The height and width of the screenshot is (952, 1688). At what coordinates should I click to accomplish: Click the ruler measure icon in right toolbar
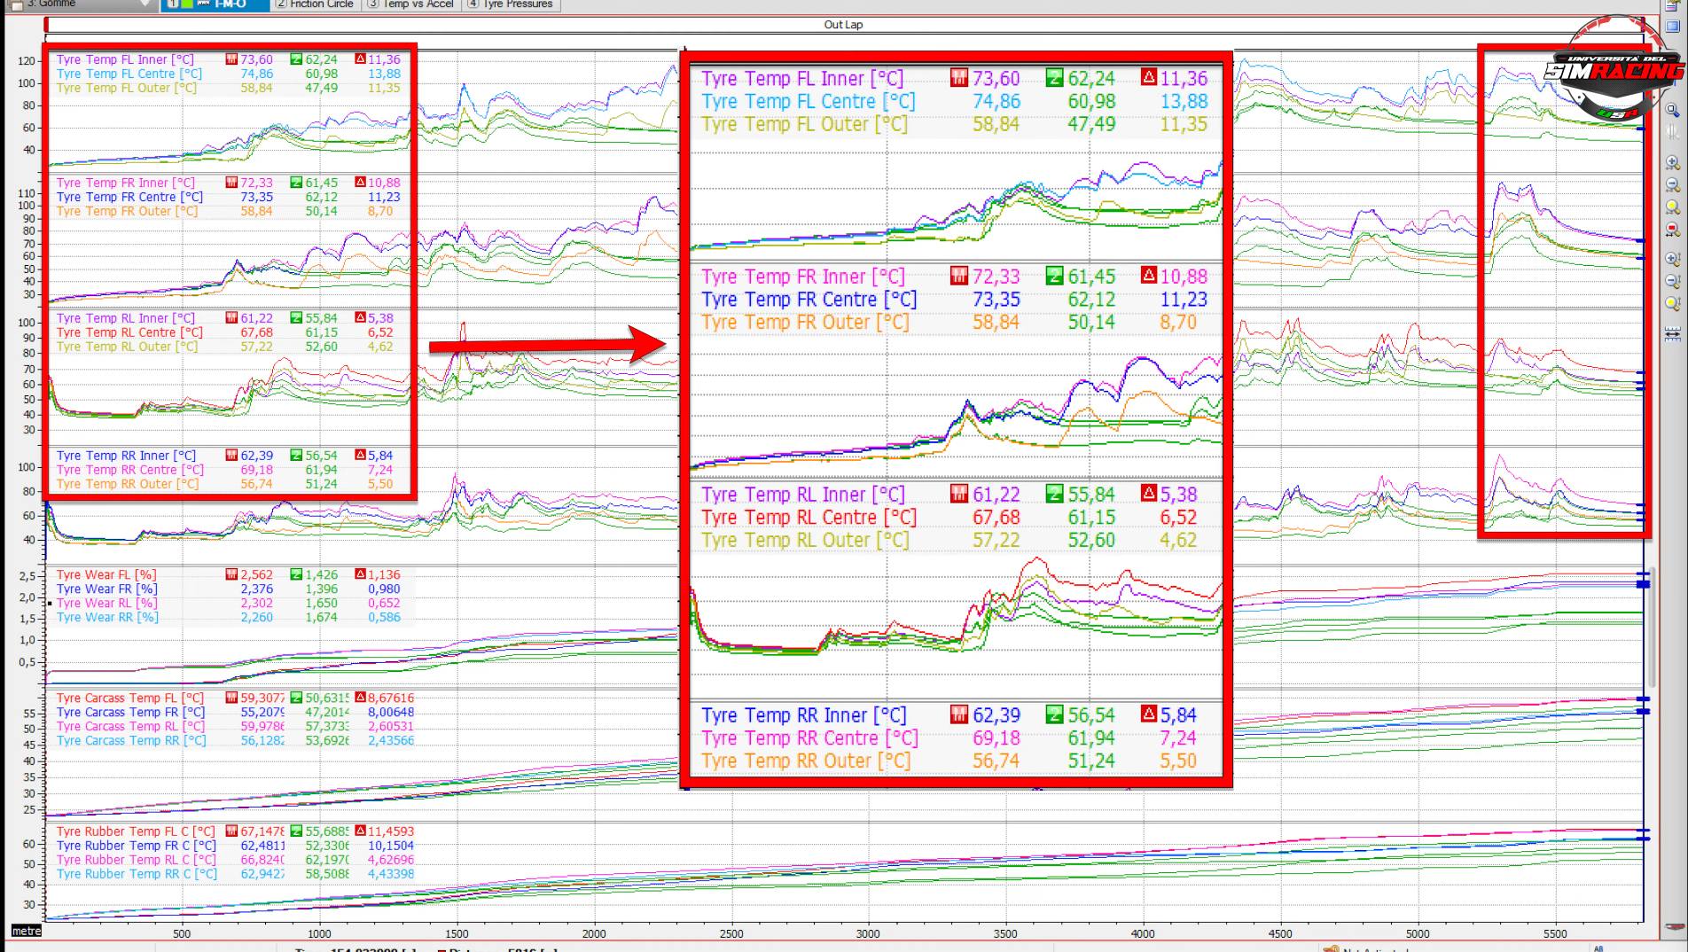(1672, 334)
